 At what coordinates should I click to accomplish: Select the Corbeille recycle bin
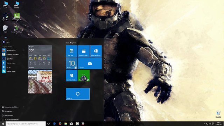click(x=218, y=114)
